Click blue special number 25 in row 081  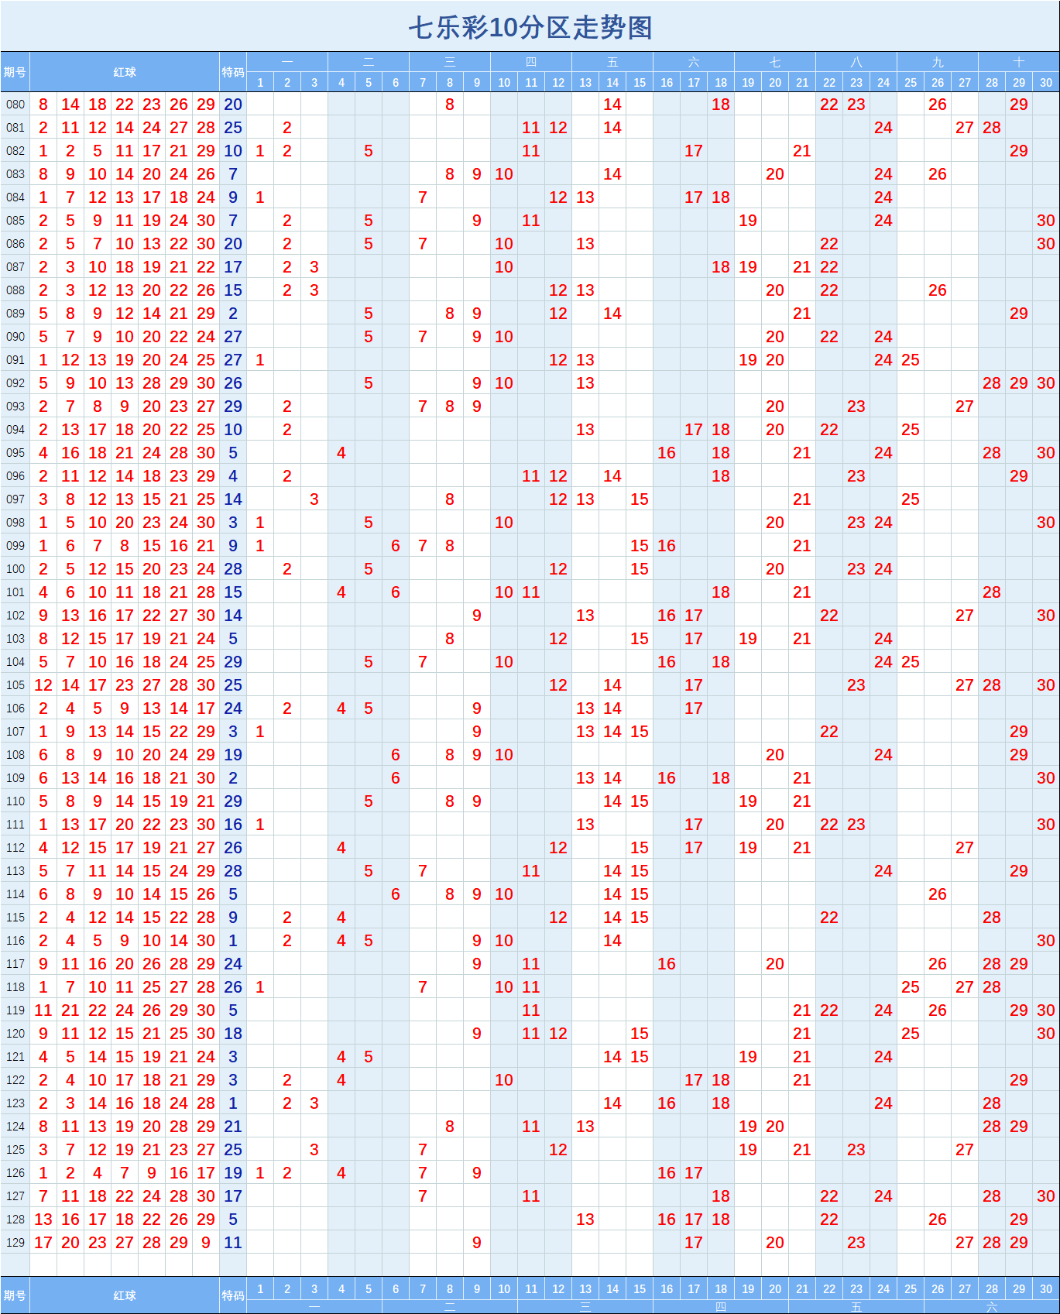point(233,128)
